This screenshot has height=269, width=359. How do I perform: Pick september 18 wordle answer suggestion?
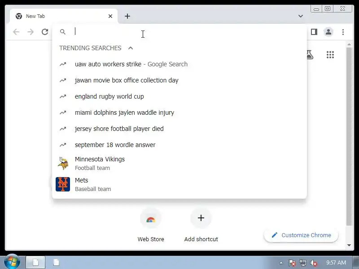(x=179, y=145)
